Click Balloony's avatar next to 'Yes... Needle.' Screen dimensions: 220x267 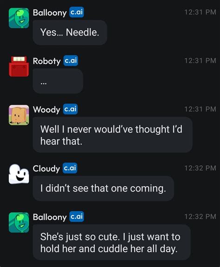click(19, 18)
